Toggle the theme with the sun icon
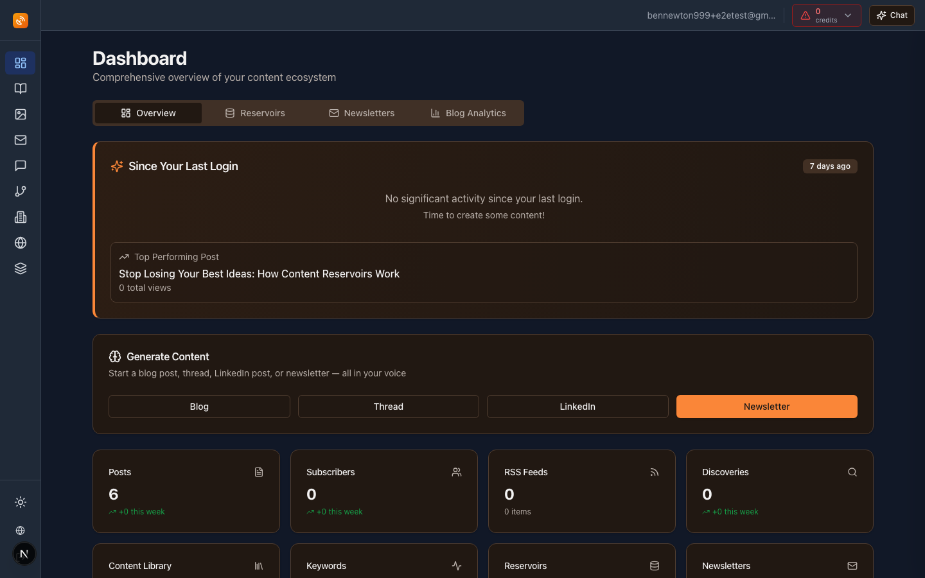This screenshot has height=578, width=925. [x=20, y=502]
